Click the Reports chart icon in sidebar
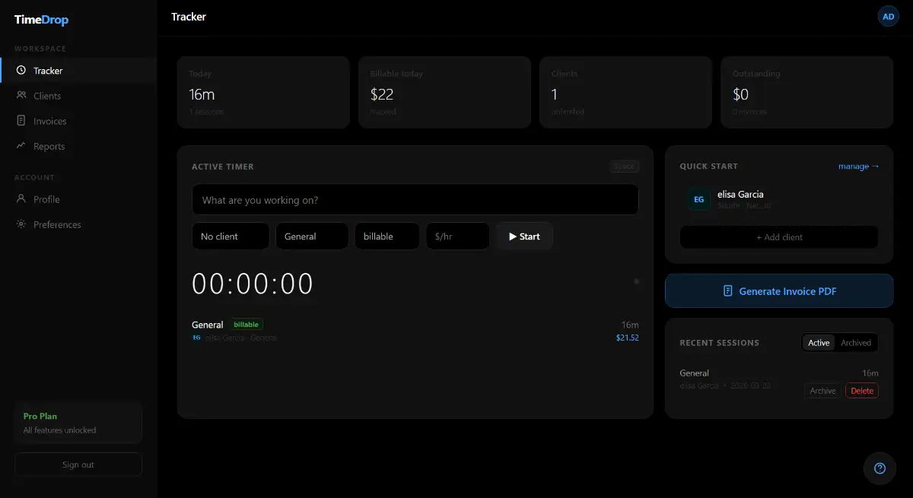Image resolution: width=913 pixels, height=498 pixels. tap(21, 146)
